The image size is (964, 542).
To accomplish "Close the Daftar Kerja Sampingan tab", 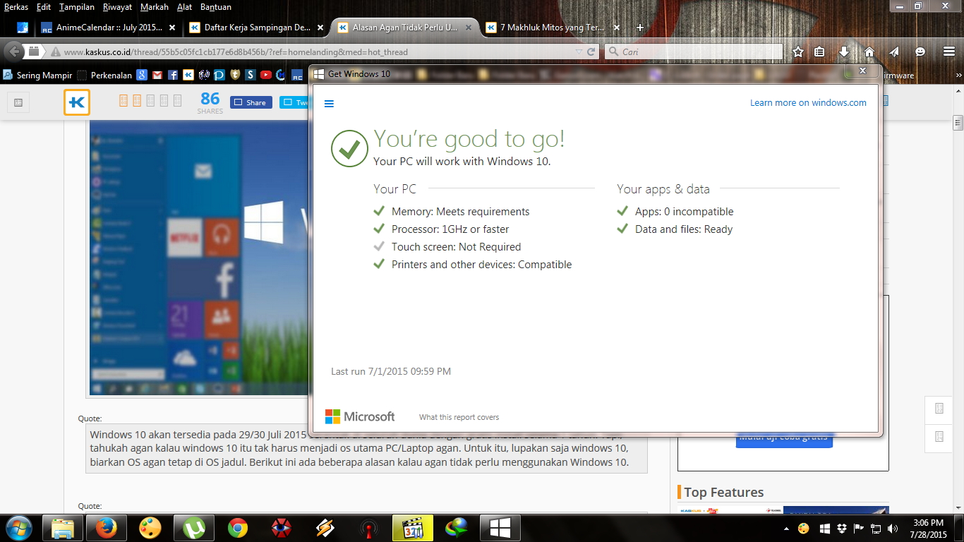I will (320, 28).
